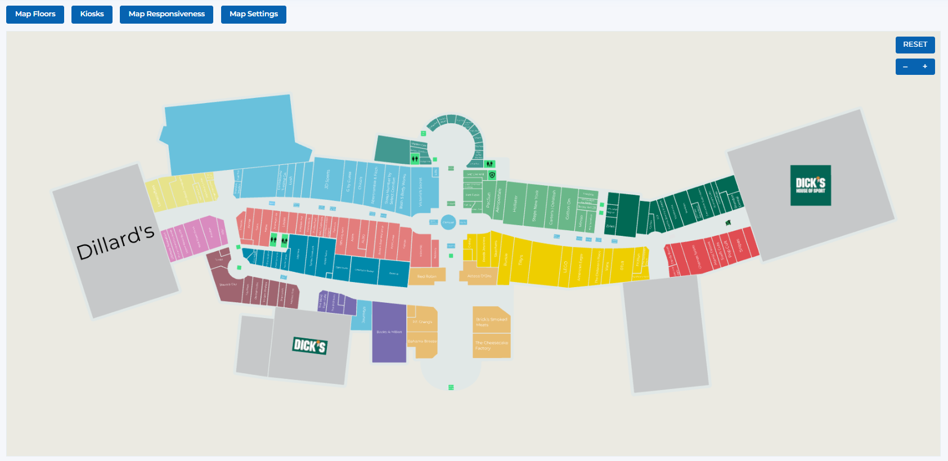Reset the map view with RESET
This screenshot has width=948, height=461.
915,45
